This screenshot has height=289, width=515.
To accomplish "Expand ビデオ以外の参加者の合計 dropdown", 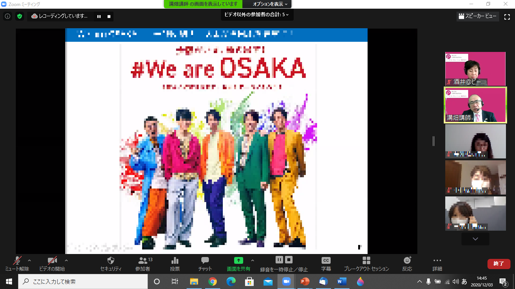I will point(257,15).
